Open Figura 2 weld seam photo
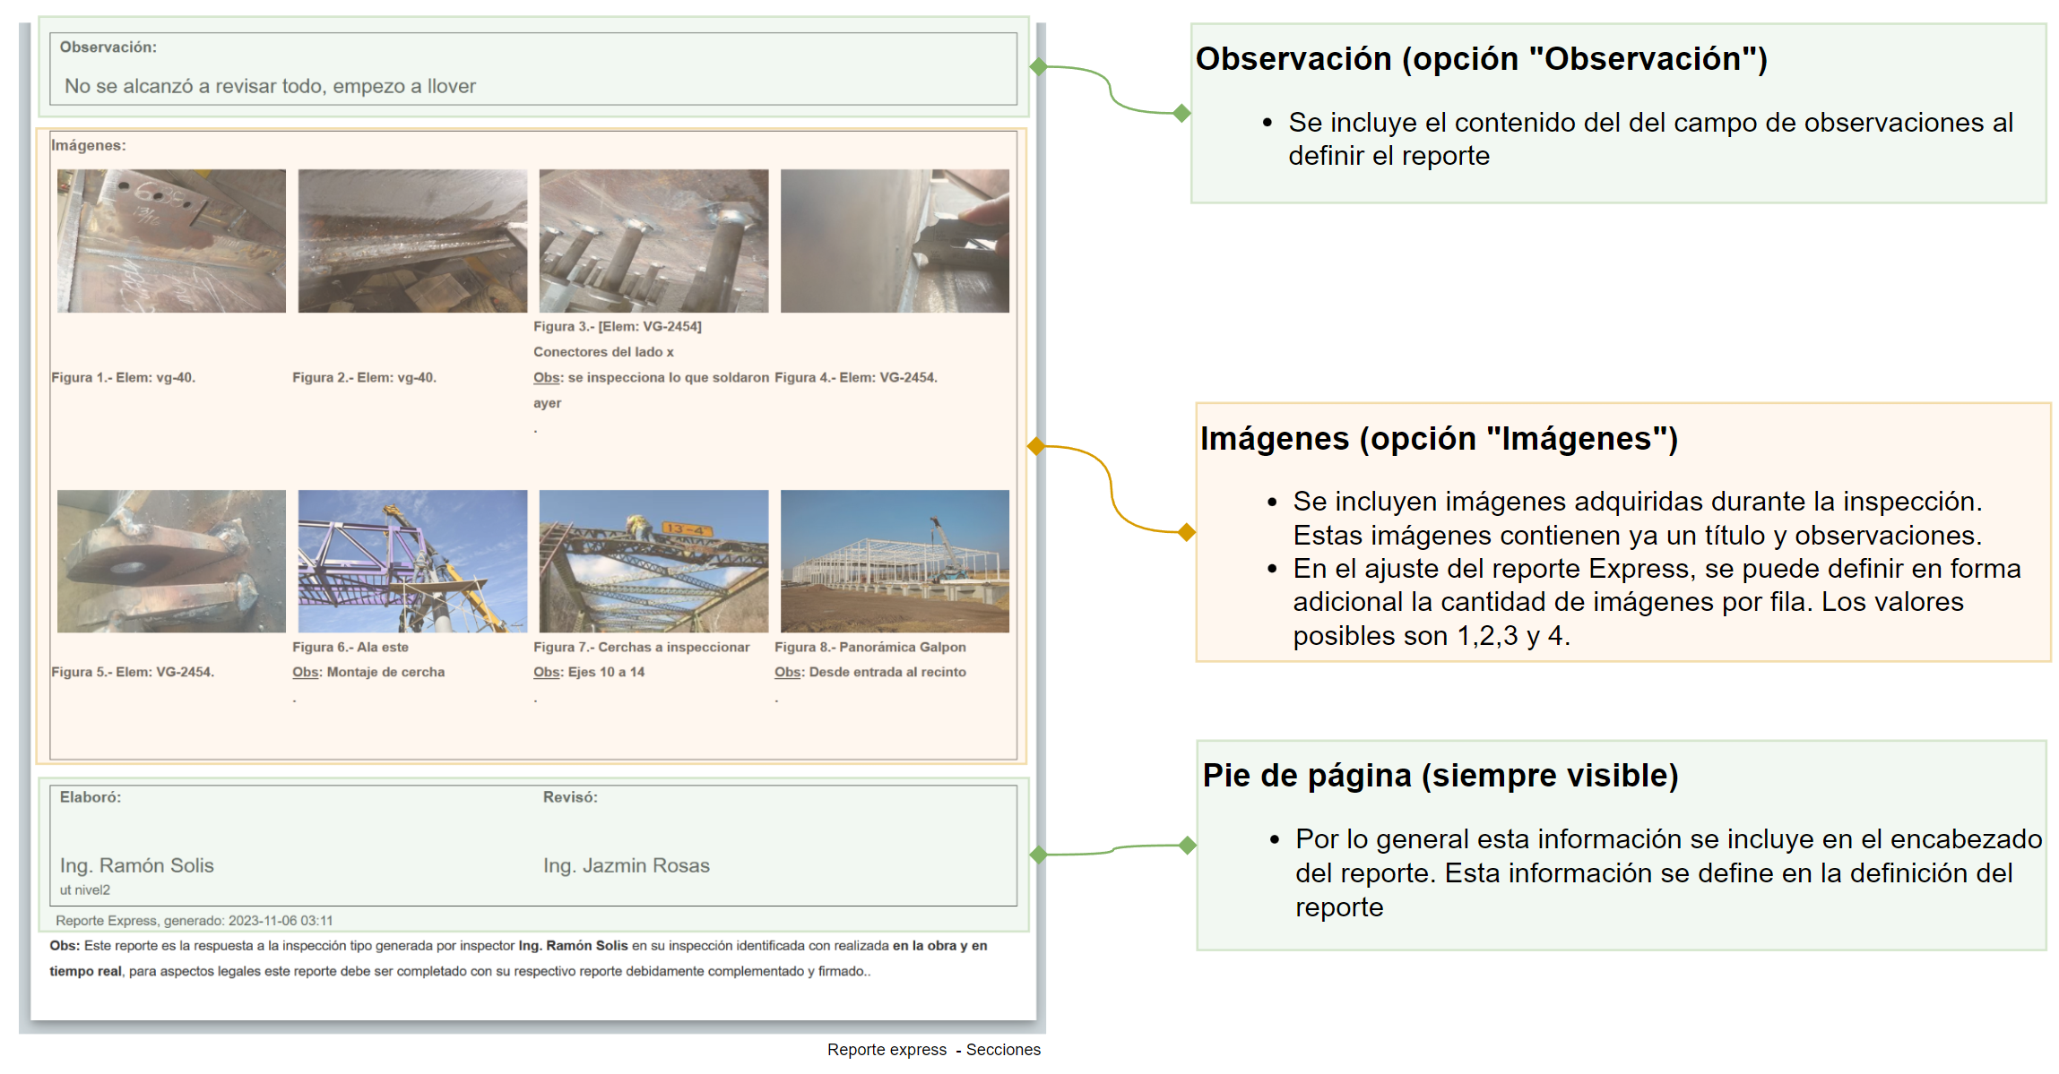 point(412,240)
